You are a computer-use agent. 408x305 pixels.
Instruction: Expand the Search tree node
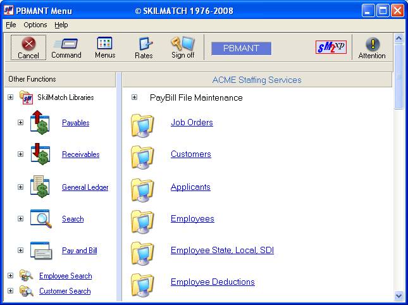[x=20, y=218]
